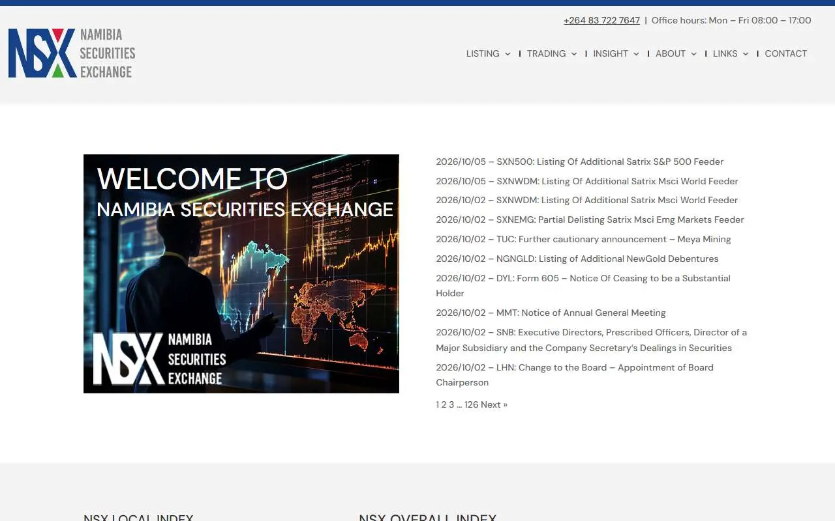Expand the About menu chevron
Screen dimensions: 835x521
(x=693, y=54)
